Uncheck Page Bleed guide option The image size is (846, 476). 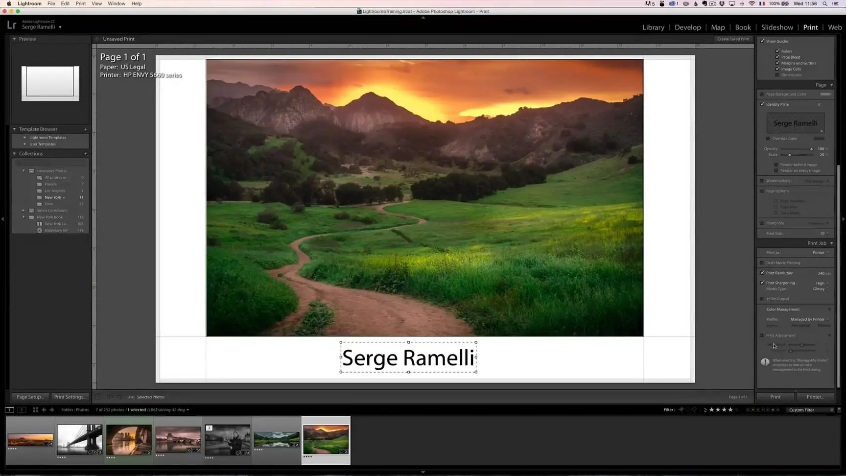777,57
